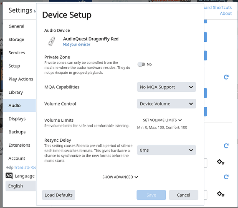The height and width of the screenshot is (208, 238).
Task: Open the About link in Settings
Action: pyautogui.click(x=226, y=13)
